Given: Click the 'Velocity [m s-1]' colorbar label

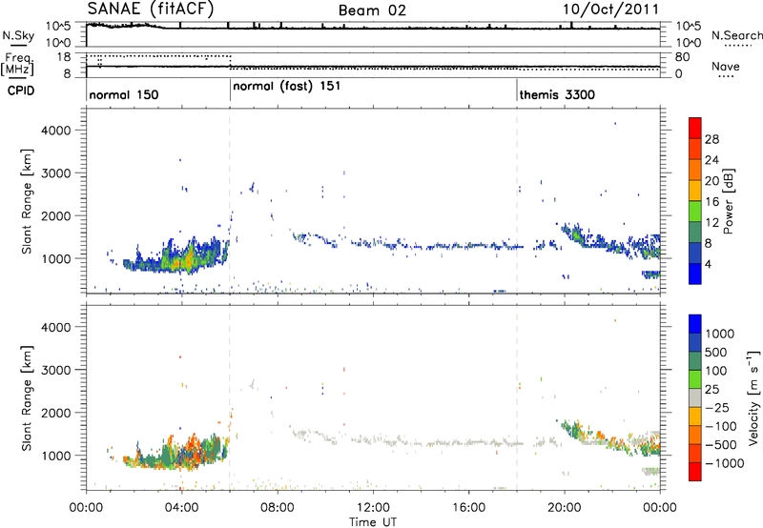Looking at the screenshot, I should 753,397.
